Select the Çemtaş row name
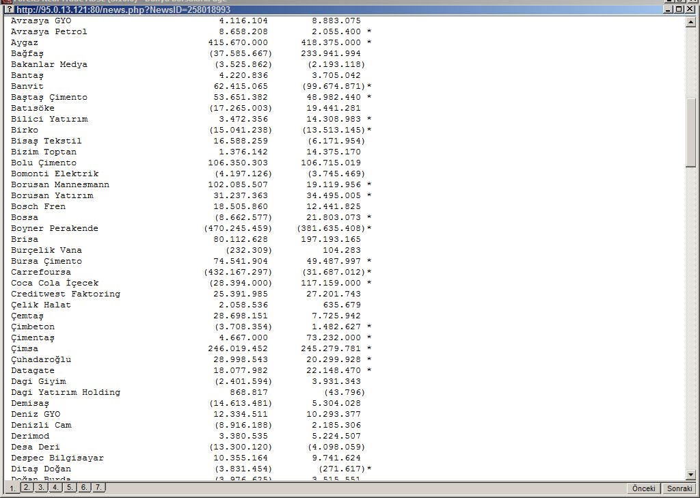 tap(27, 316)
